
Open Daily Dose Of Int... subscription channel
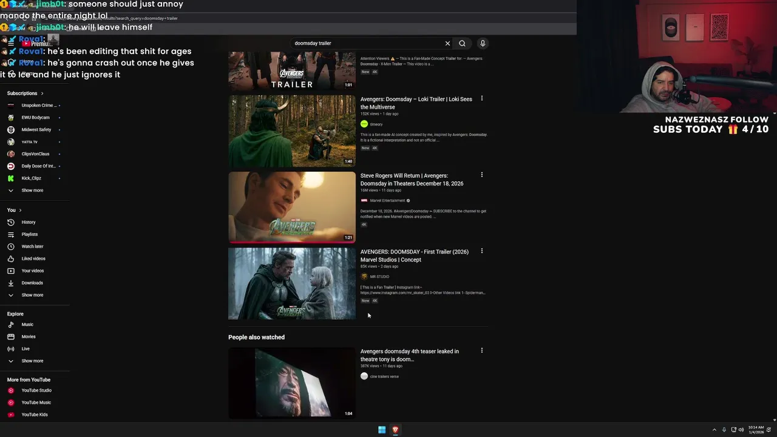34,166
